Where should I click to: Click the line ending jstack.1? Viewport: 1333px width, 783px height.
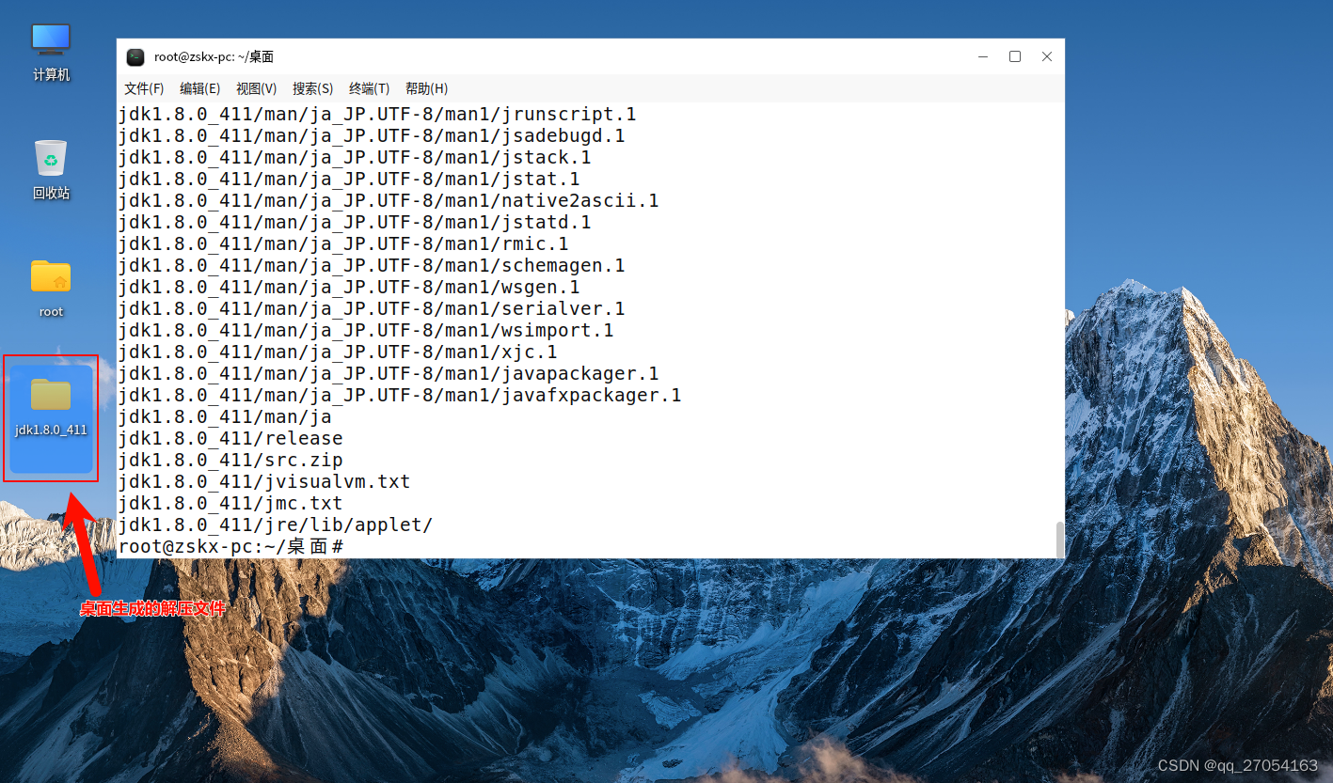point(355,157)
